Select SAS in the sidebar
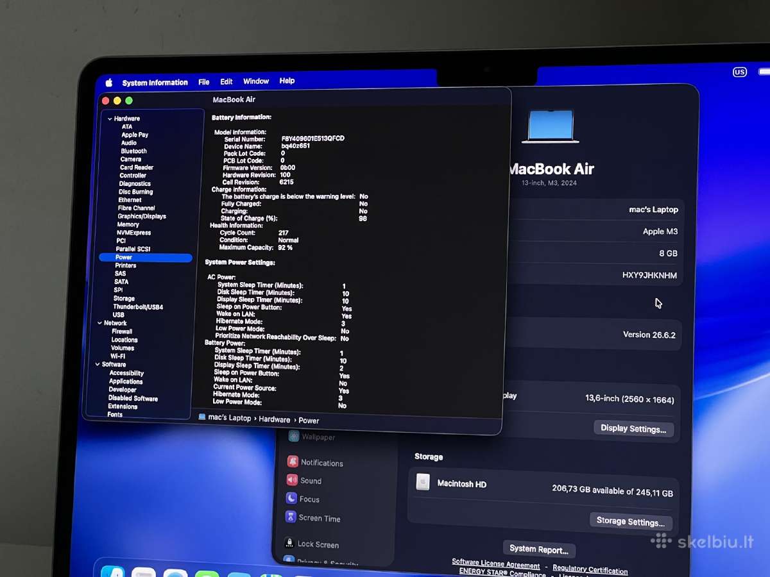770x577 pixels. 121,274
